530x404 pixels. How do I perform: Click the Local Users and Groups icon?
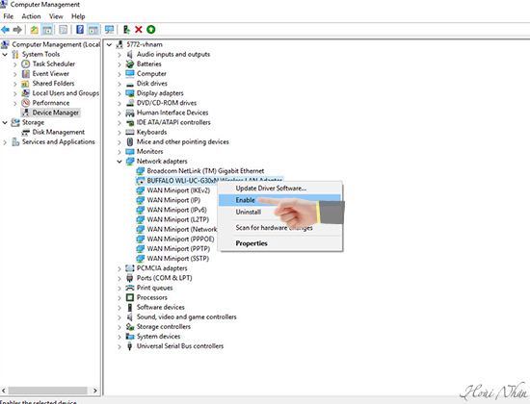pyautogui.click(x=25, y=93)
